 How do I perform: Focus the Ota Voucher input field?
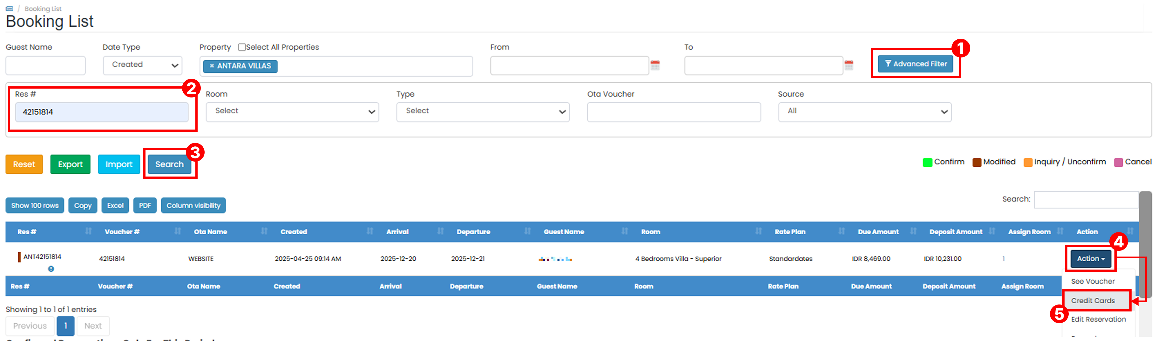674,112
